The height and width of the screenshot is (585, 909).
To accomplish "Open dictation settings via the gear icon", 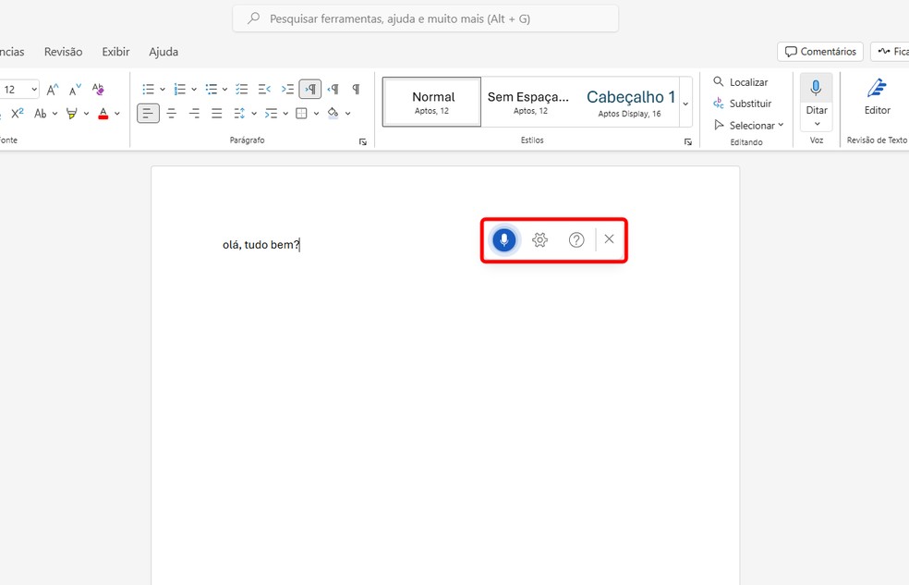I will (x=539, y=239).
